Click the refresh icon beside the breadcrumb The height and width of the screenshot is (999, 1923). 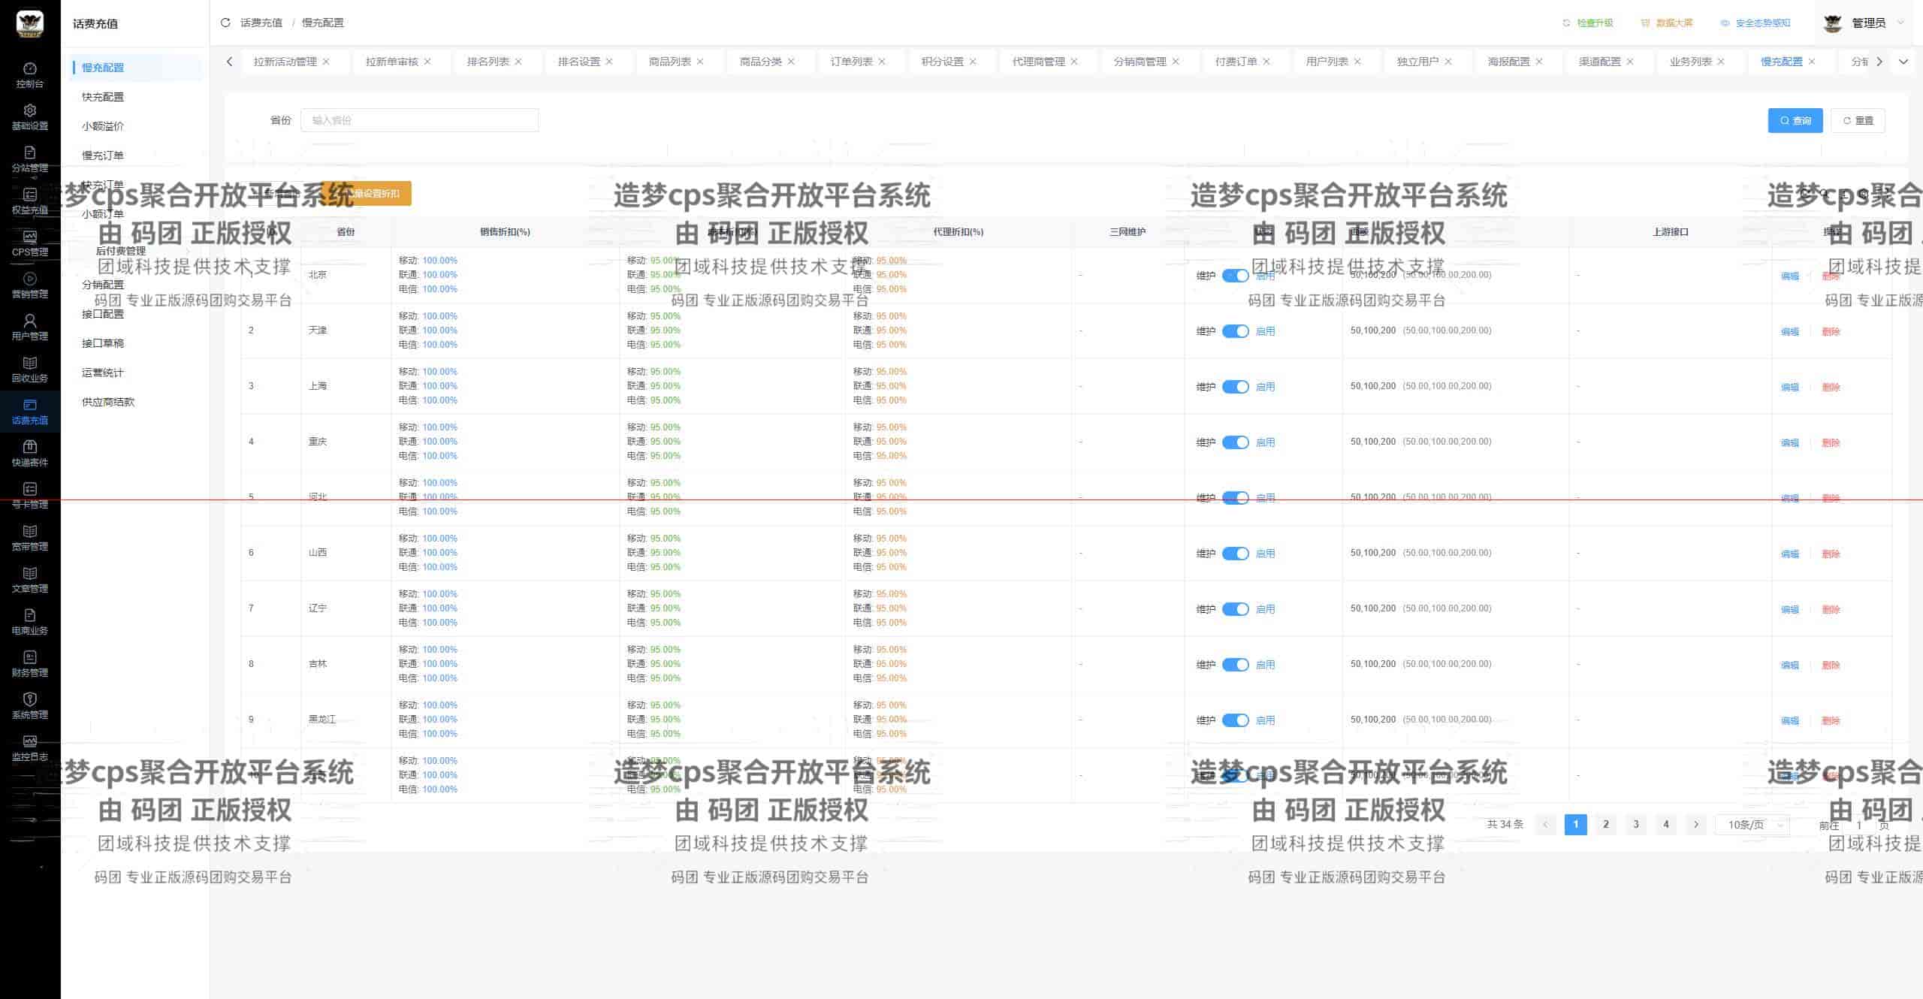tap(225, 23)
